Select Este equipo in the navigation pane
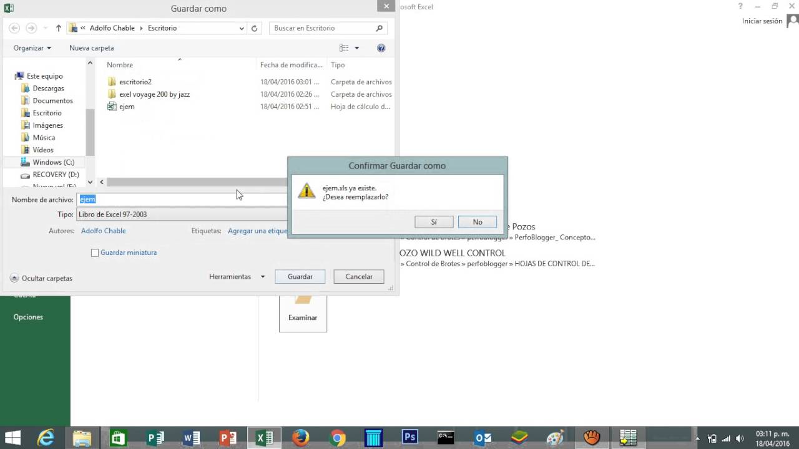The width and height of the screenshot is (799, 449). tap(45, 76)
